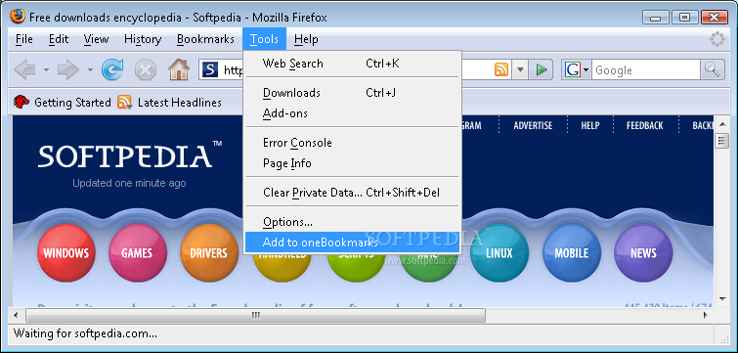Image resolution: width=738 pixels, height=353 pixels.
Task: Select Web Search from Tools menu
Action: [352, 64]
